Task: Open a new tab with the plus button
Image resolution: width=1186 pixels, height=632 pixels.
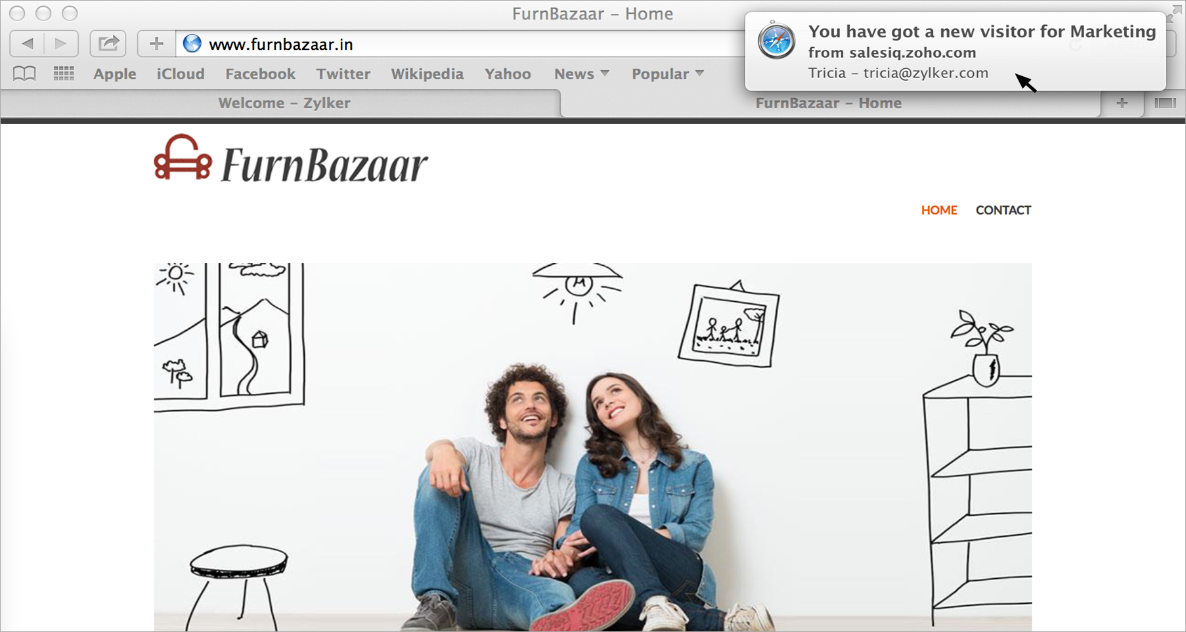Action: 1122,103
